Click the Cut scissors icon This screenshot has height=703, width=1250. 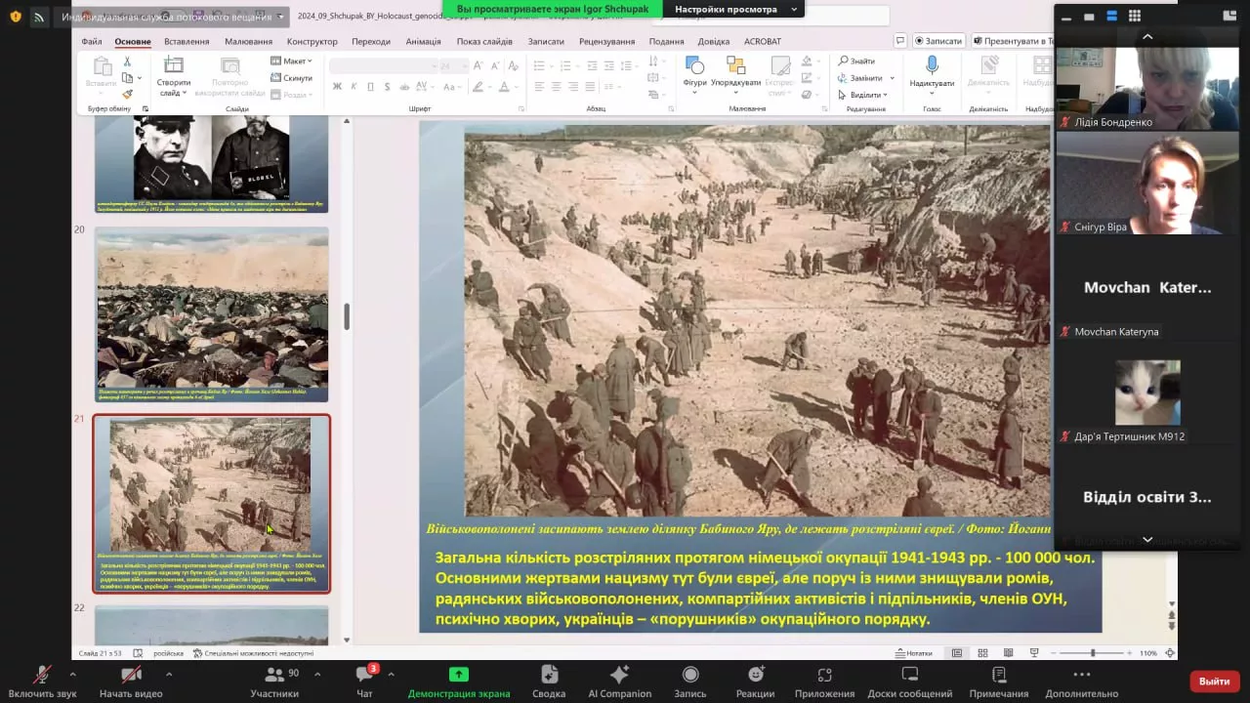pos(127,62)
